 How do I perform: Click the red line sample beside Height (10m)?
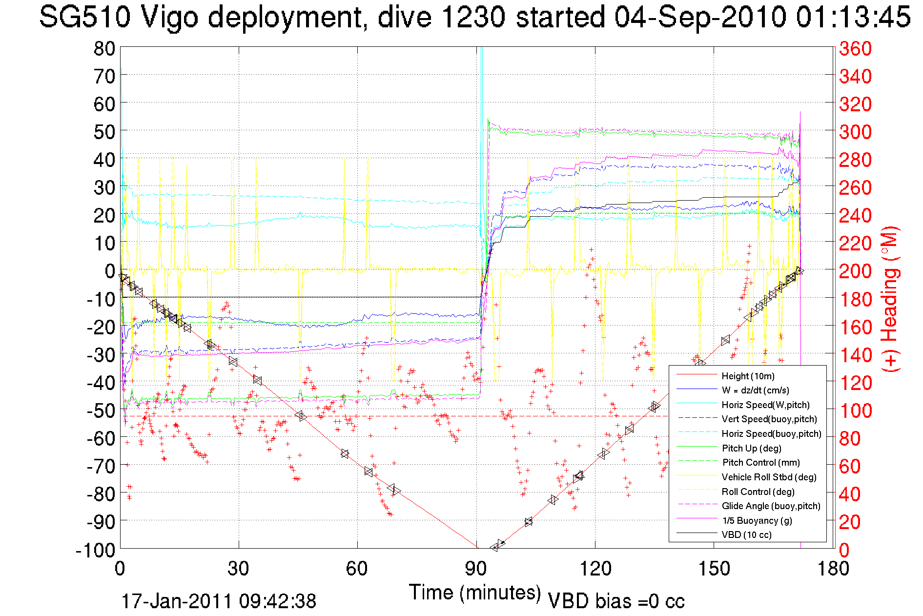(697, 375)
